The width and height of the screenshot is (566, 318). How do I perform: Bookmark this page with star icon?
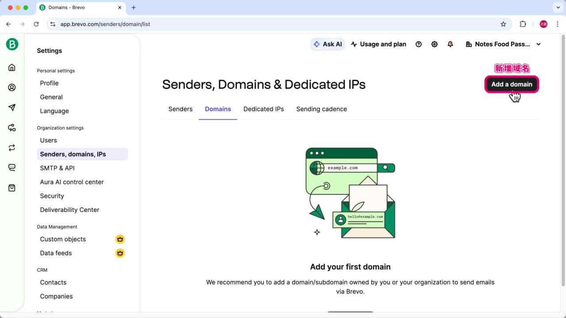[503, 24]
